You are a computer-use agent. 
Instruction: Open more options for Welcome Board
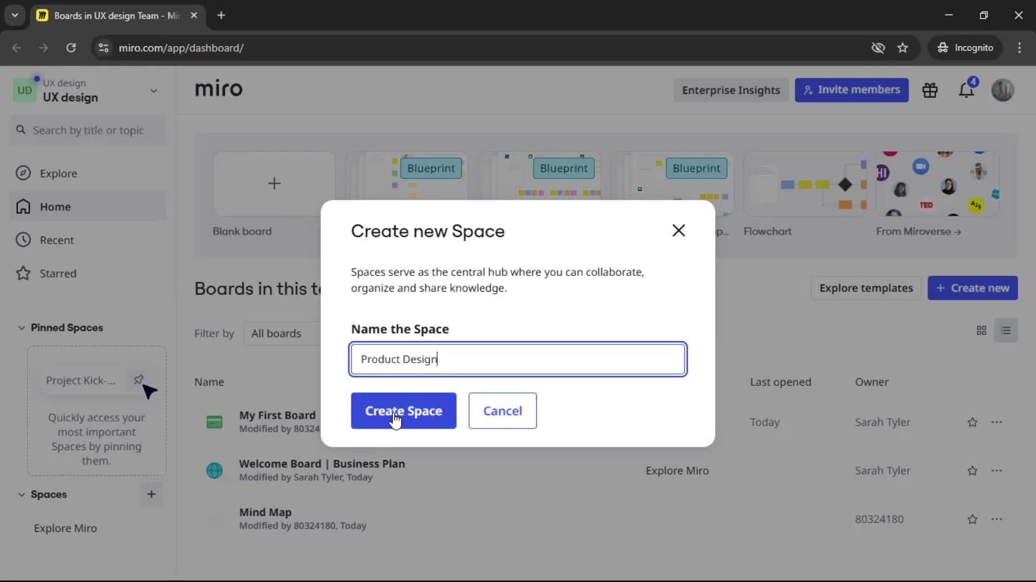tap(997, 470)
